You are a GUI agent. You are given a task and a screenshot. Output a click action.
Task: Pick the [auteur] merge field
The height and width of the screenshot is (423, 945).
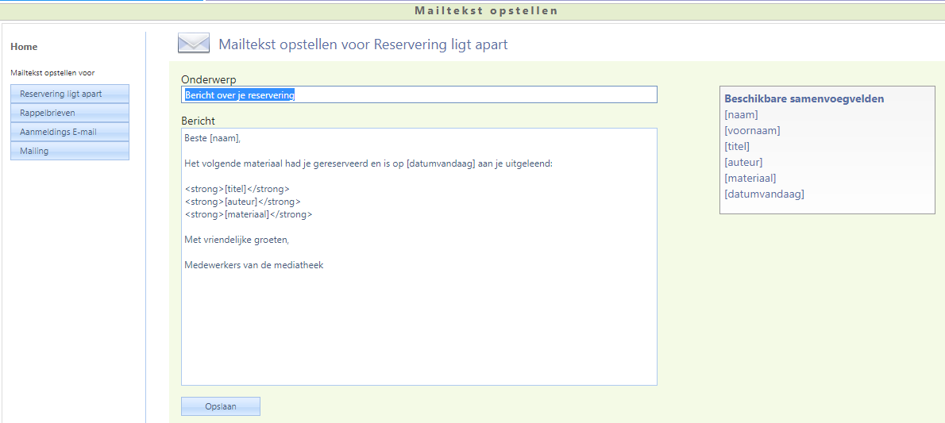tap(743, 163)
